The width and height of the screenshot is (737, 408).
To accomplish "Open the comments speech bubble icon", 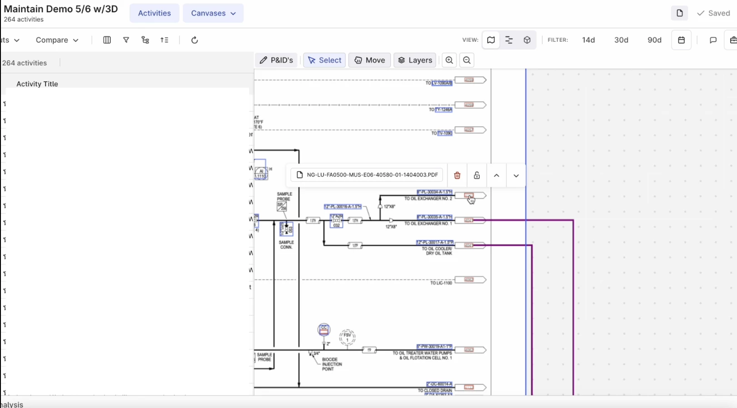I will click(x=713, y=40).
